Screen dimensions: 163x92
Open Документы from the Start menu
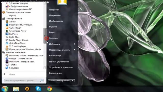(55, 15)
